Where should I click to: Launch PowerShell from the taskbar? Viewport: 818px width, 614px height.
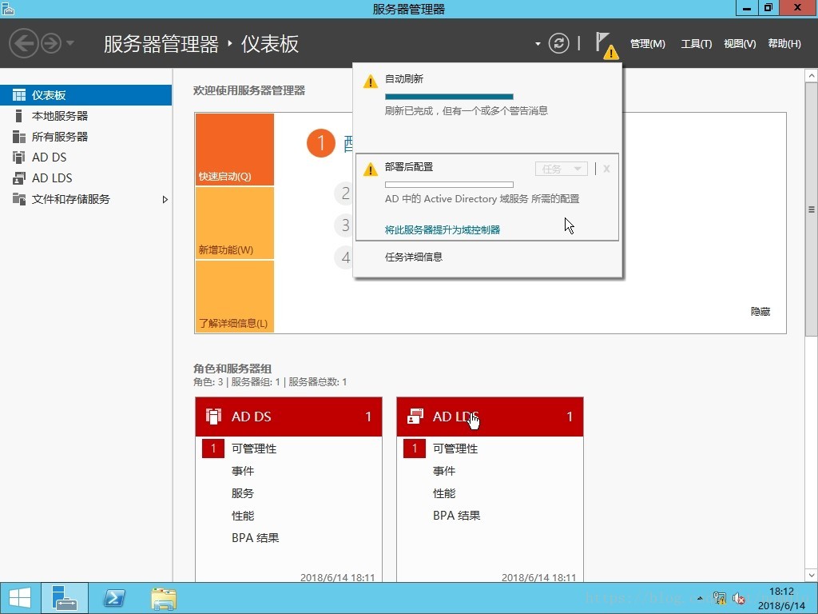pos(114,598)
